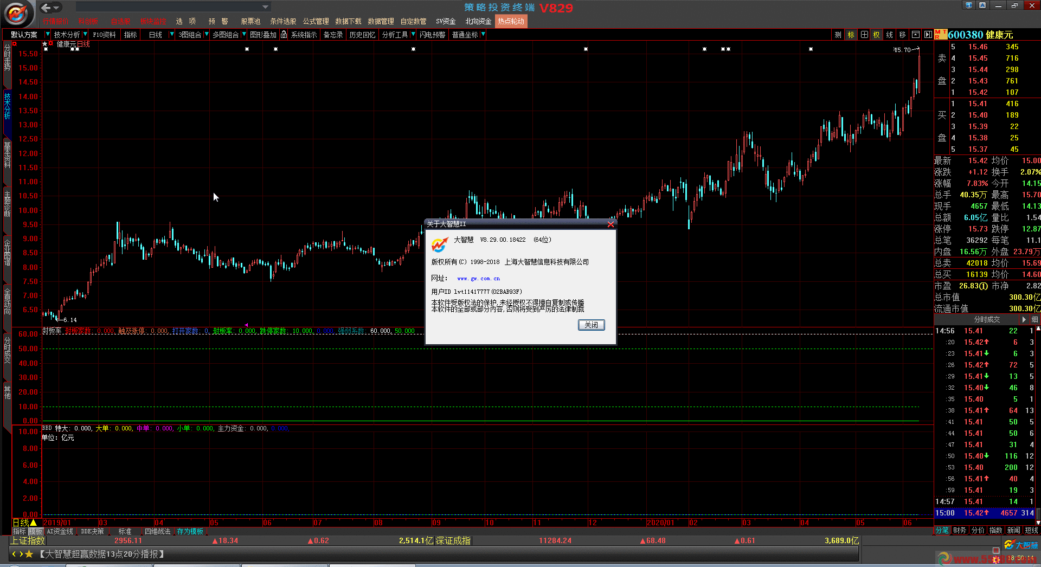Click the 大智慧 logo in the about dialog
The image size is (1041, 567).
point(439,244)
